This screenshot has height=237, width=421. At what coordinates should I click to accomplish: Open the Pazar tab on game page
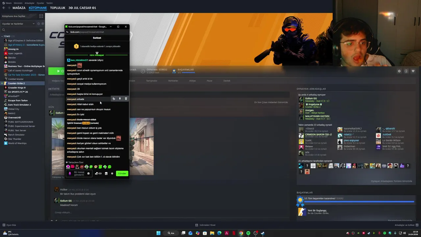tap(210, 81)
